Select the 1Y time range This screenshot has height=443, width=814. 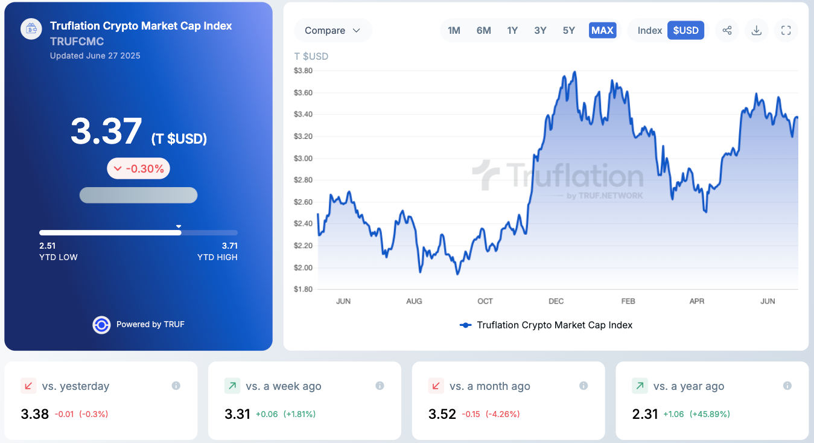512,30
